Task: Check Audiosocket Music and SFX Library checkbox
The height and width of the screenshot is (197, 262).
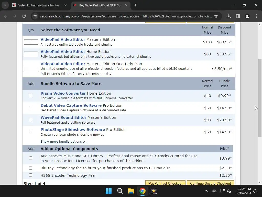Action: 31,158
